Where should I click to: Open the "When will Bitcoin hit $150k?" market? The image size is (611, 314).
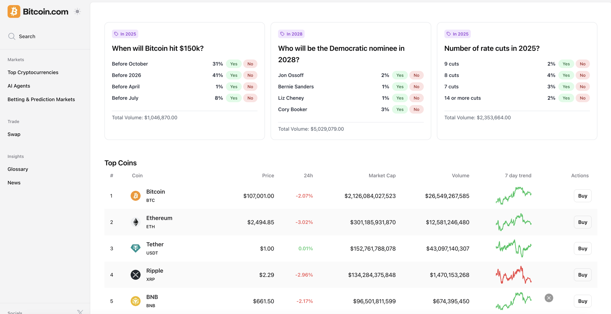point(157,48)
